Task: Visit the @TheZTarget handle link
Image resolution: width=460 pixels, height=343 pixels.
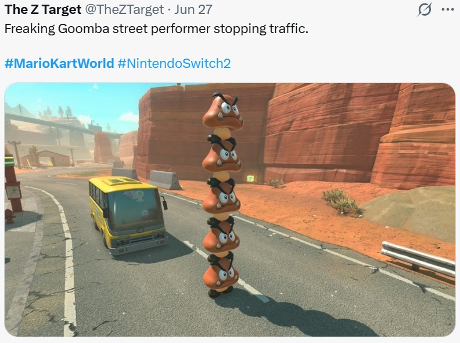Action: (124, 10)
